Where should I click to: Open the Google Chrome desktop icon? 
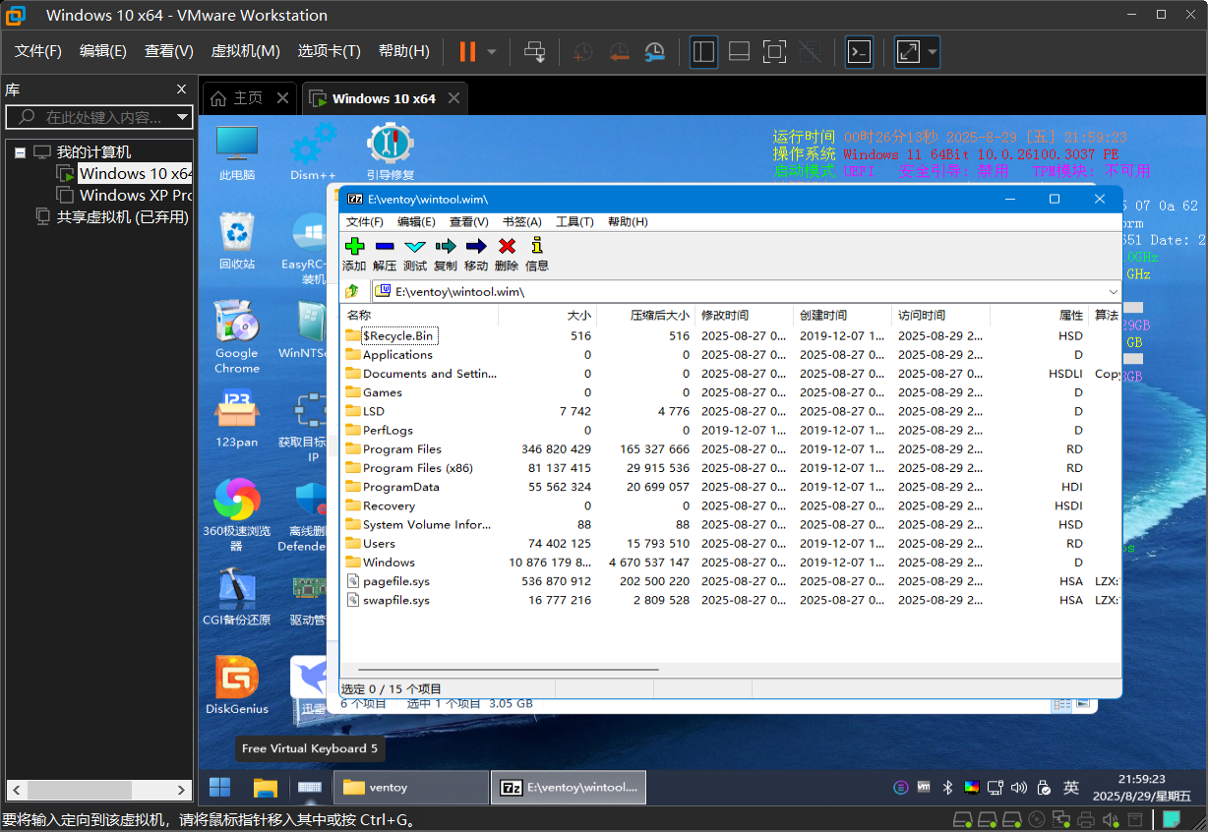point(237,337)
